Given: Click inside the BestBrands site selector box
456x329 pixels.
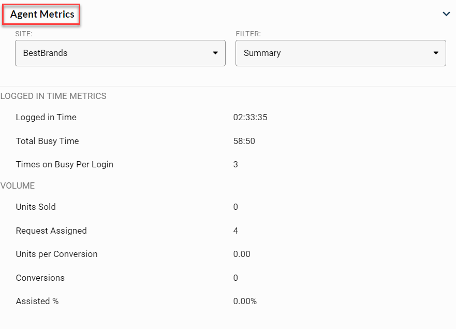Looking at the screenshot, I should click(x=104, y=53).
